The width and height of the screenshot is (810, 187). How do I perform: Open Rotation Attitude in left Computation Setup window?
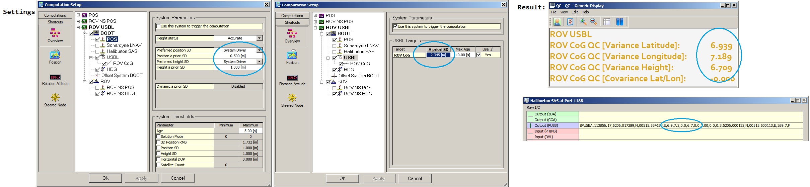[55, 80]
